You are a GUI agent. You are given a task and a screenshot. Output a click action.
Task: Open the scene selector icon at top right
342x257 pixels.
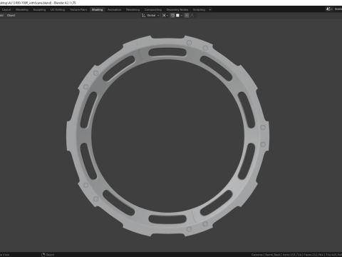(x=329, y=9)
